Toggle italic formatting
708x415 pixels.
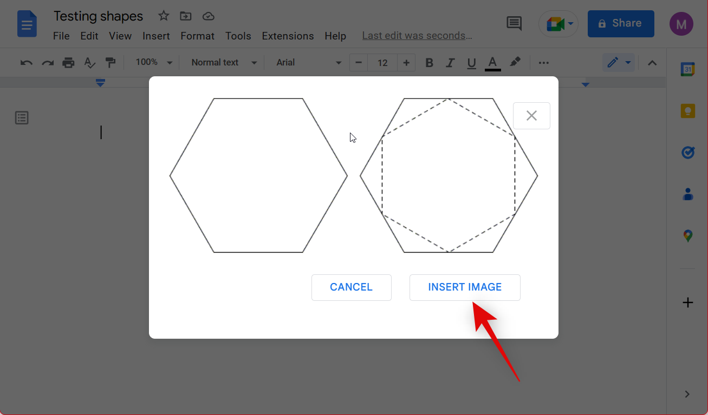click(x=450, y=63)
